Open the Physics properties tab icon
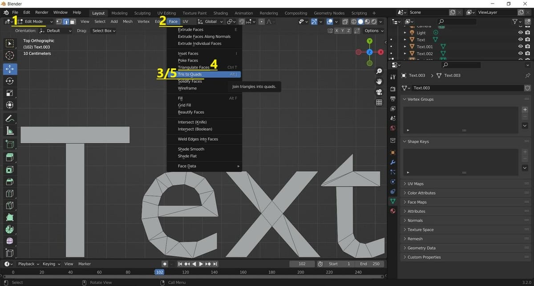 click(x=392, y=182)
